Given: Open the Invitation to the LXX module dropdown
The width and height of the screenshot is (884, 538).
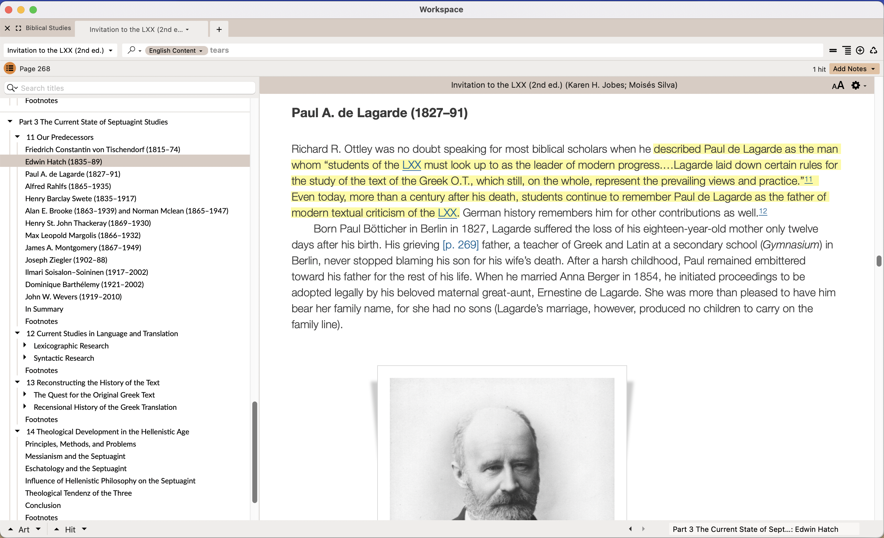Looking at the screenshot, I should click(60, 51).
